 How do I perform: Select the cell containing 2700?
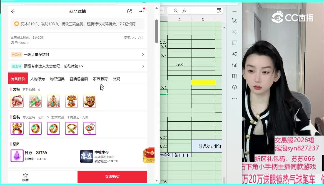pyautogui.click(x=179, y=64)
